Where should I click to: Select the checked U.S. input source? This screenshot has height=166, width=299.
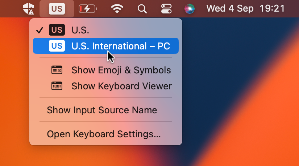80,30
